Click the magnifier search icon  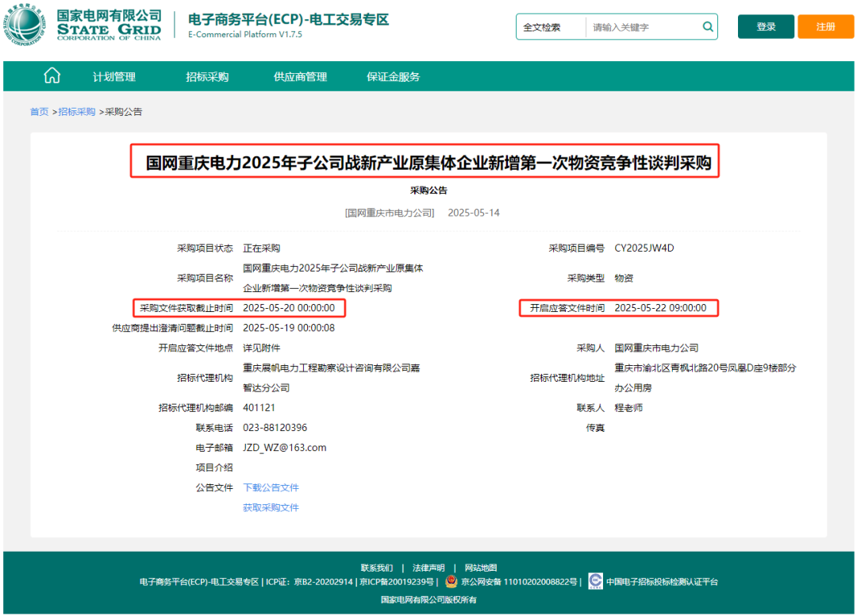click(707, 27)
